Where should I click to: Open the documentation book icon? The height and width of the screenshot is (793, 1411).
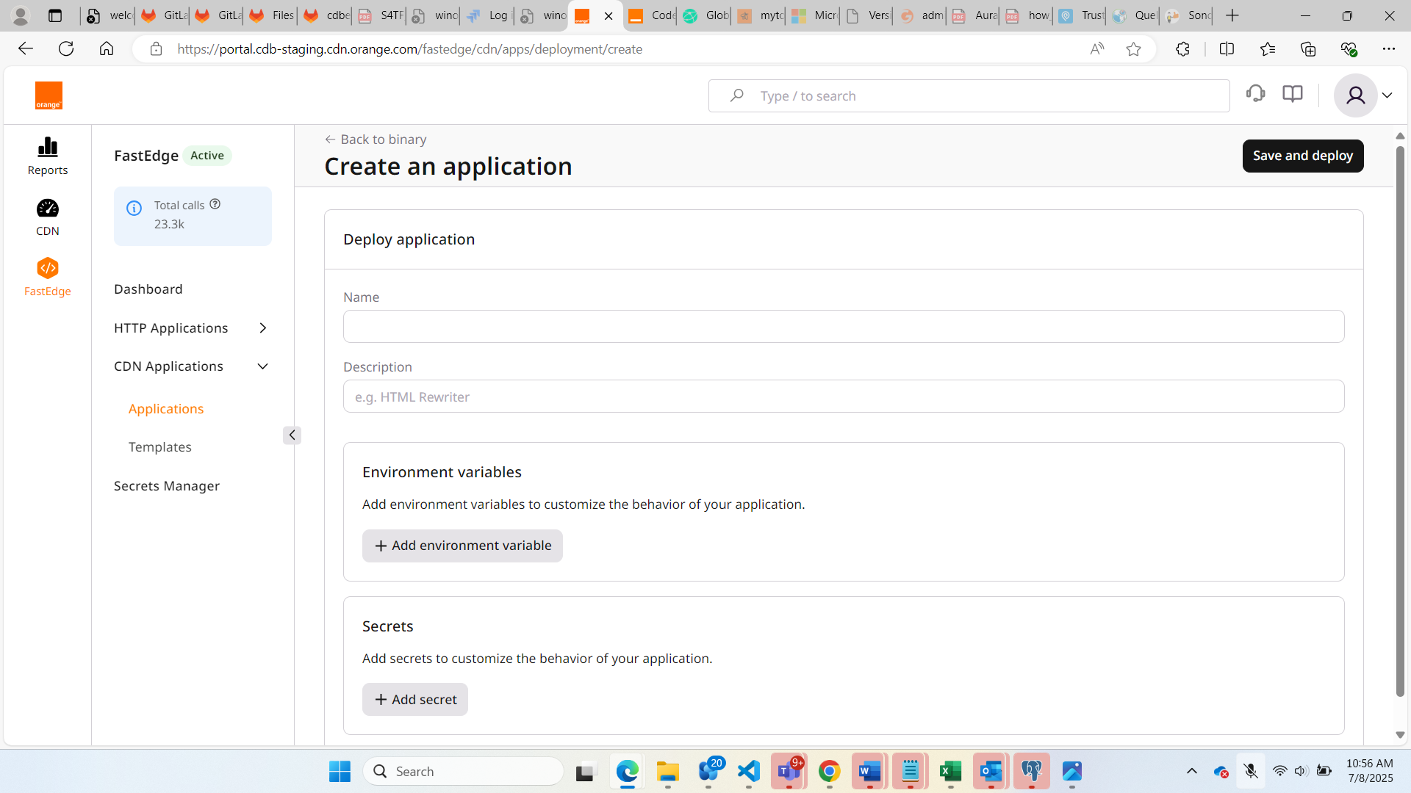coord(1292,94)
